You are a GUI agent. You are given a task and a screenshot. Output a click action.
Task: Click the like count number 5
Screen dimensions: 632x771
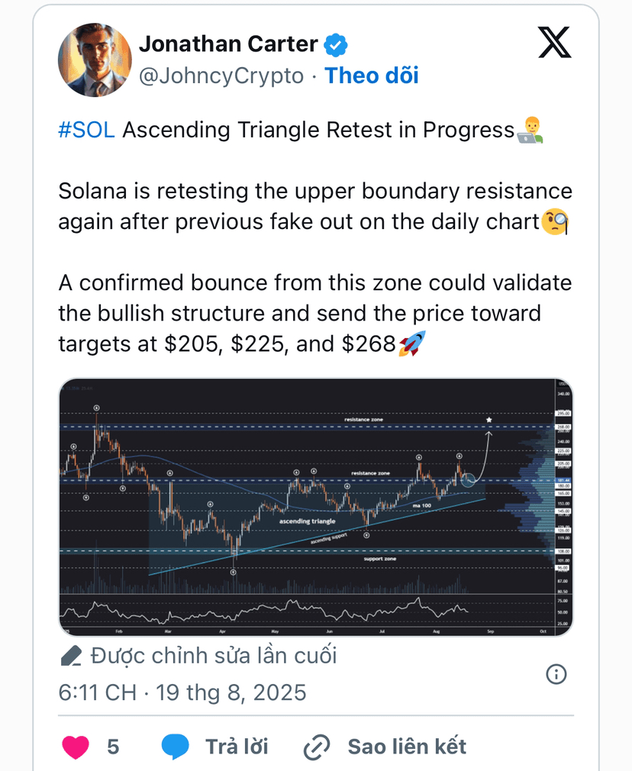pyautogui.click(x=113, y=747)
